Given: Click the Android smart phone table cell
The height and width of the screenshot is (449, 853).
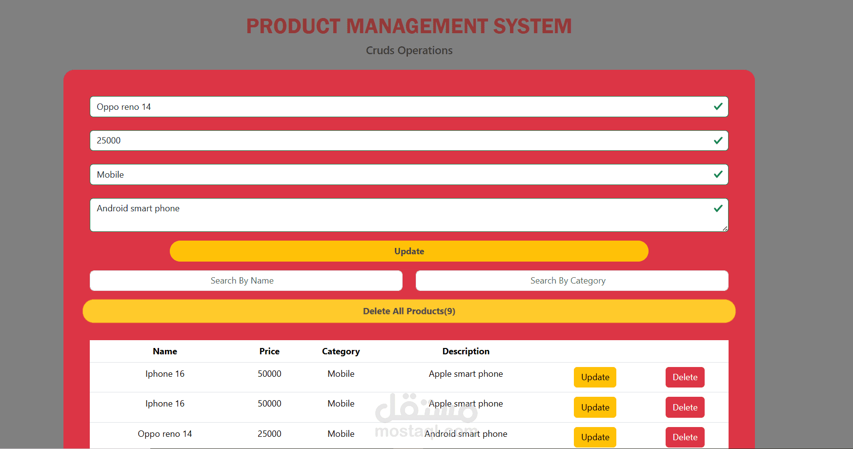Looking at the screenshot, I should 466,434.
